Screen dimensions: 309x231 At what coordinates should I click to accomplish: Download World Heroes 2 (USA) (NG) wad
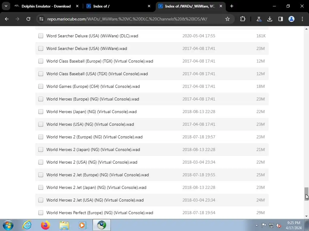click(x=92, y=162)
